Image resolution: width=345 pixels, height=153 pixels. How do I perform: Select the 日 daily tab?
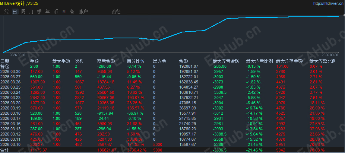click(15, 12)
